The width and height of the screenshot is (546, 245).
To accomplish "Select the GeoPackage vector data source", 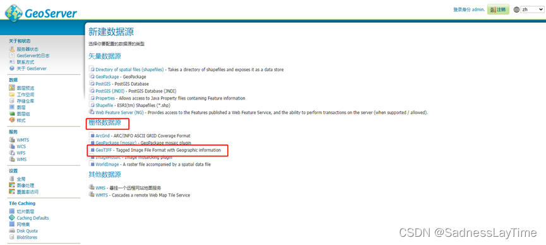I will (107, 77).
